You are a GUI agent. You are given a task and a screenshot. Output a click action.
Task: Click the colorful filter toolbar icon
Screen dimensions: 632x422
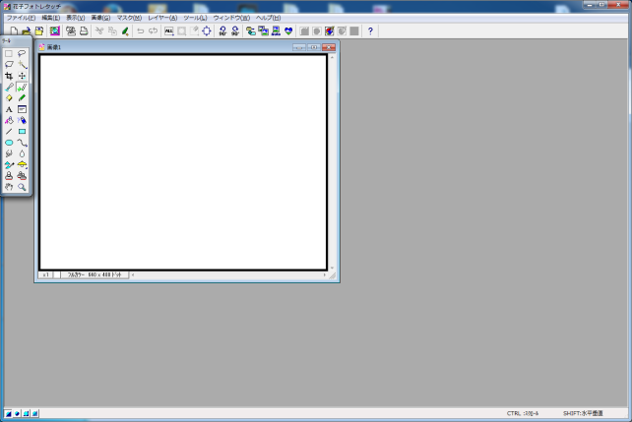330,31
